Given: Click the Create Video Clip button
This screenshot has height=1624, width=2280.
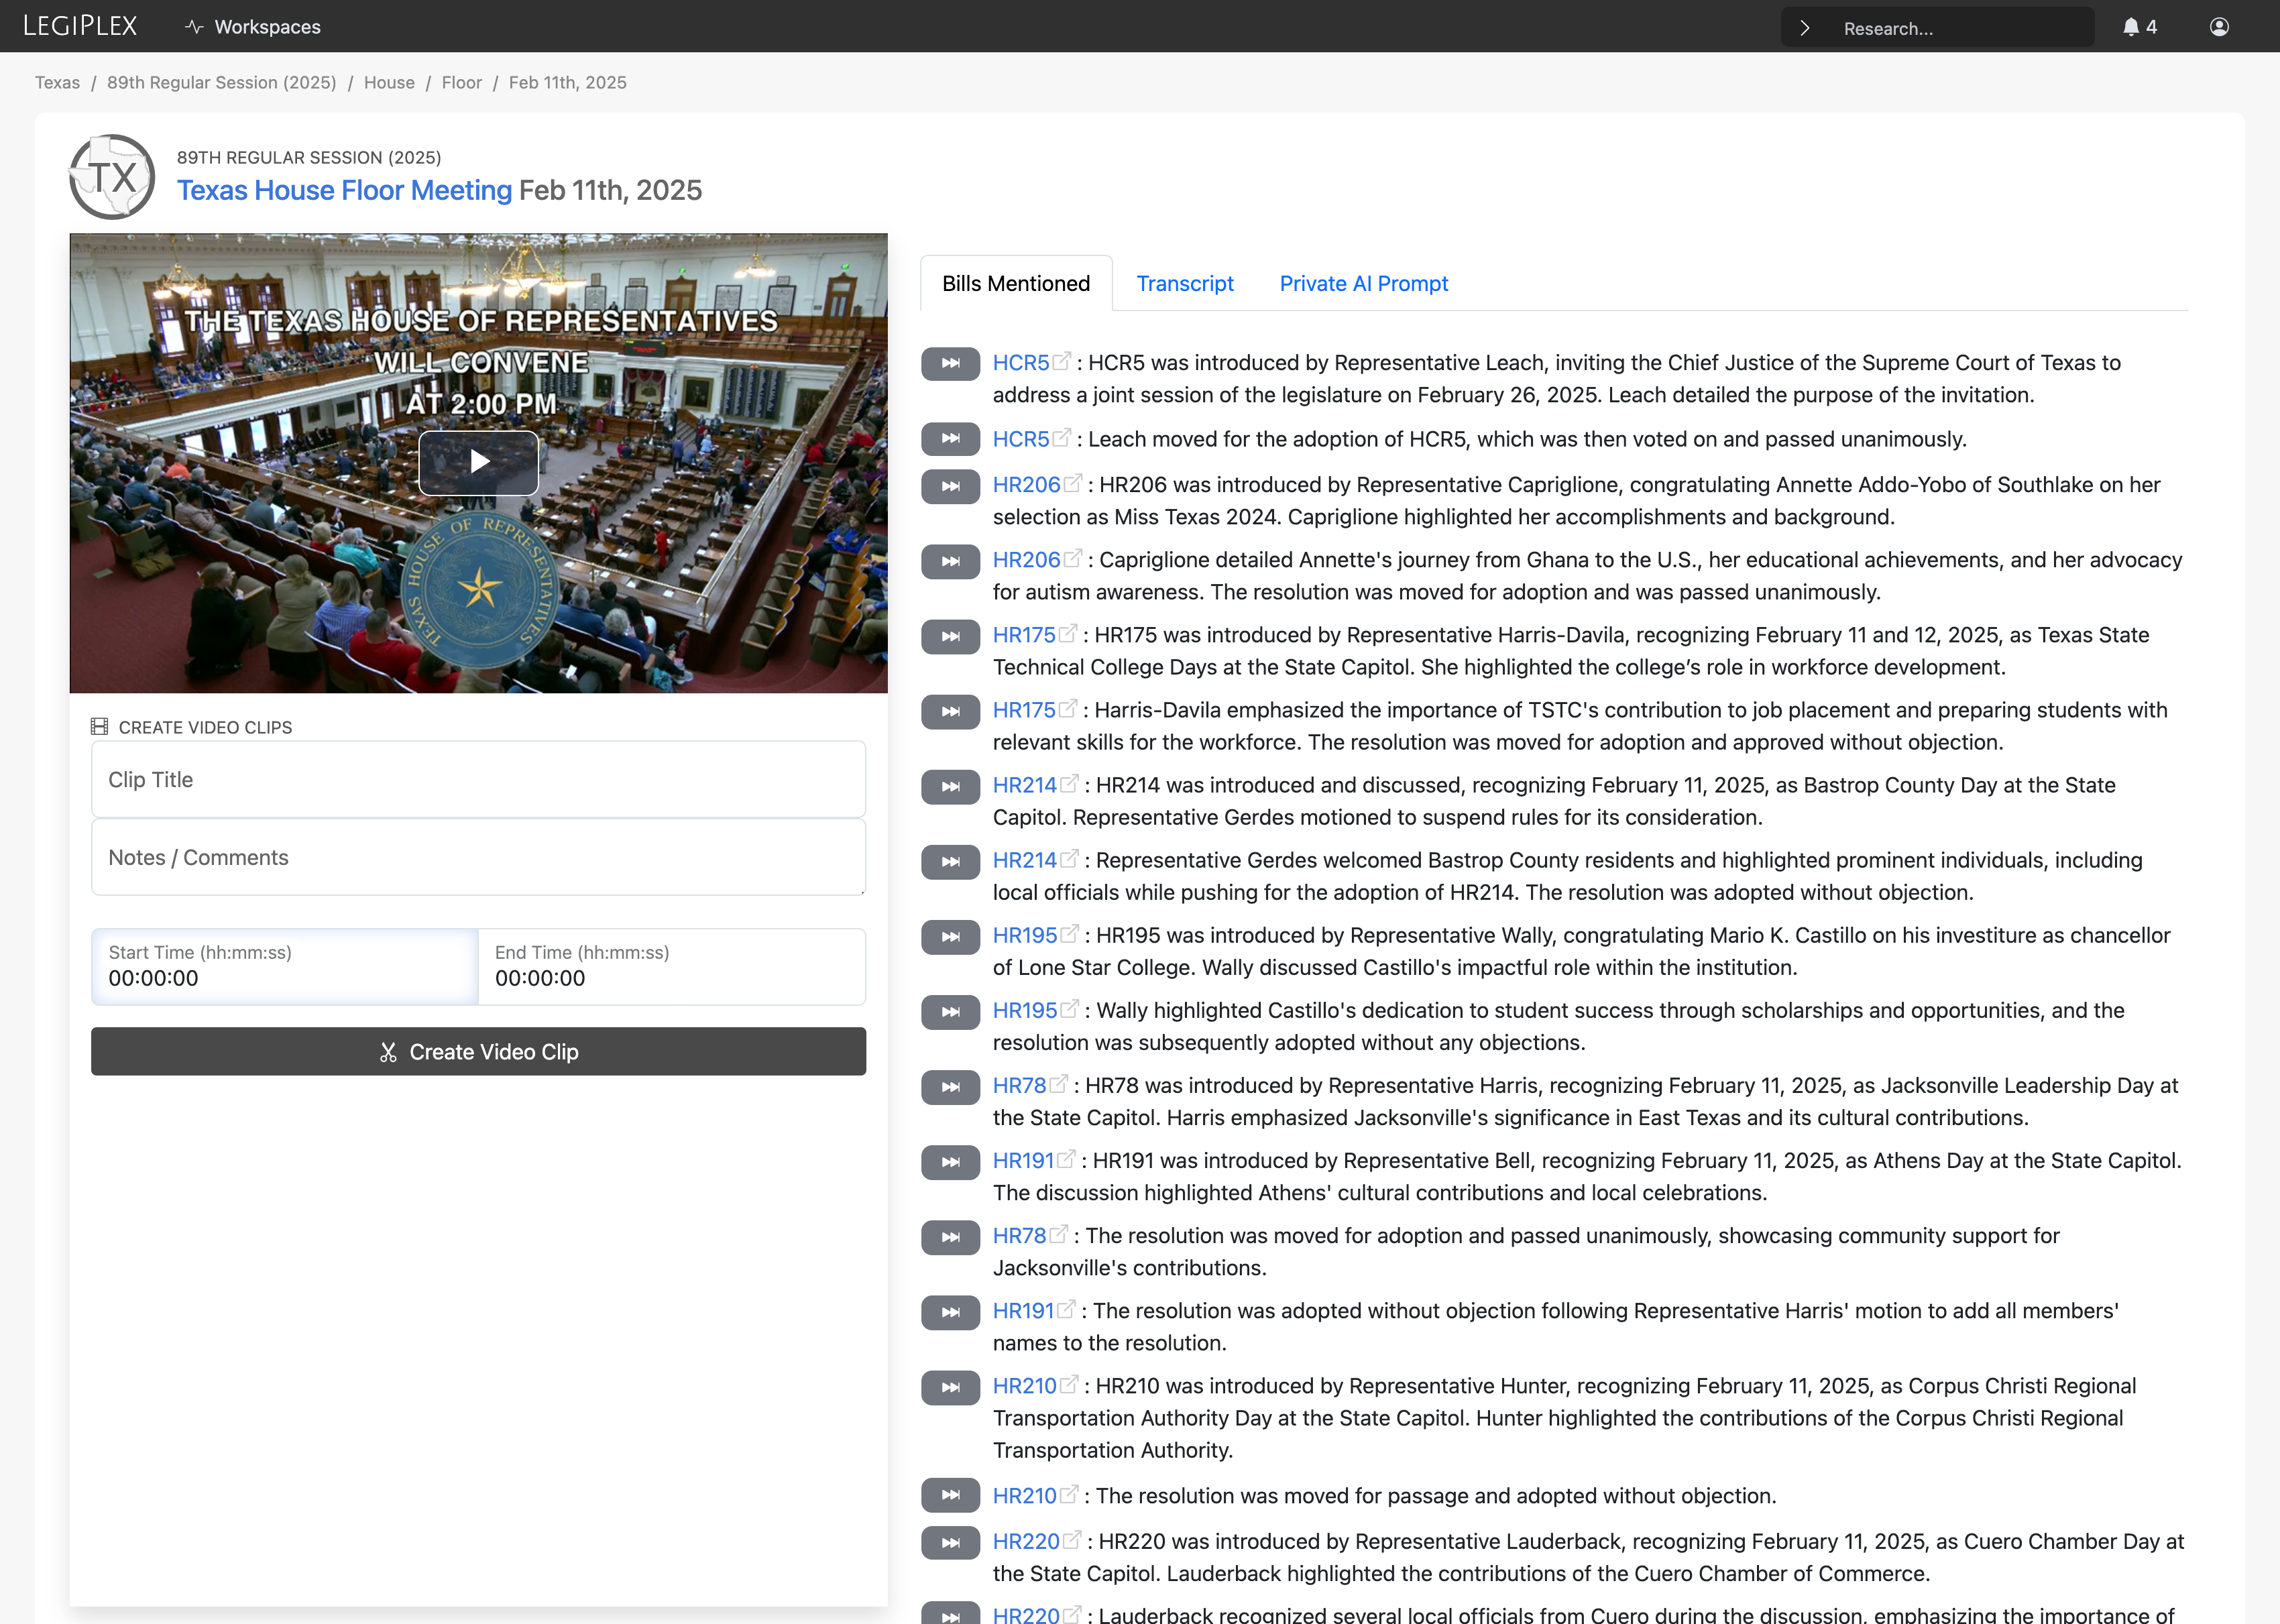Looking at the screenshot, I should [478, 1052].
